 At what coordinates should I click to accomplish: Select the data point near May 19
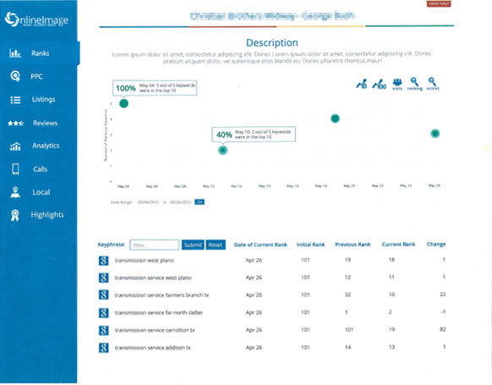pos(335,118)
